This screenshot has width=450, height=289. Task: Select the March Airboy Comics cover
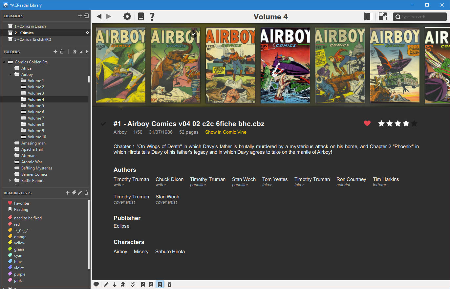point(121,65)
